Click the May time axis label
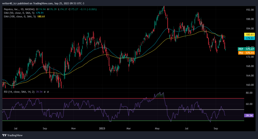Image resolution: width=258 pixels, height=139 pixels. 157,128
